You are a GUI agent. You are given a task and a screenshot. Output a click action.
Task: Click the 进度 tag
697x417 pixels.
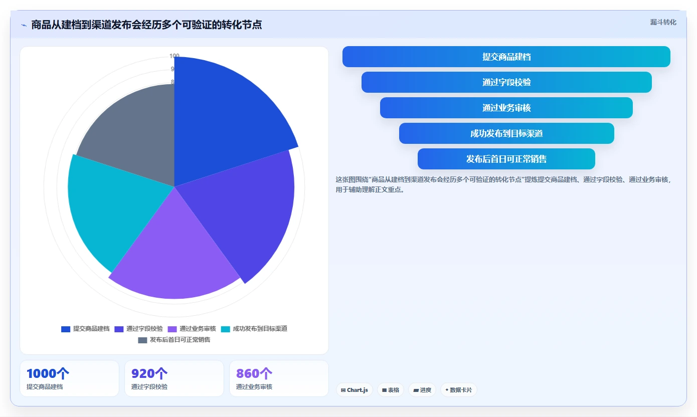pyautogui.click(x=422, y=390)
